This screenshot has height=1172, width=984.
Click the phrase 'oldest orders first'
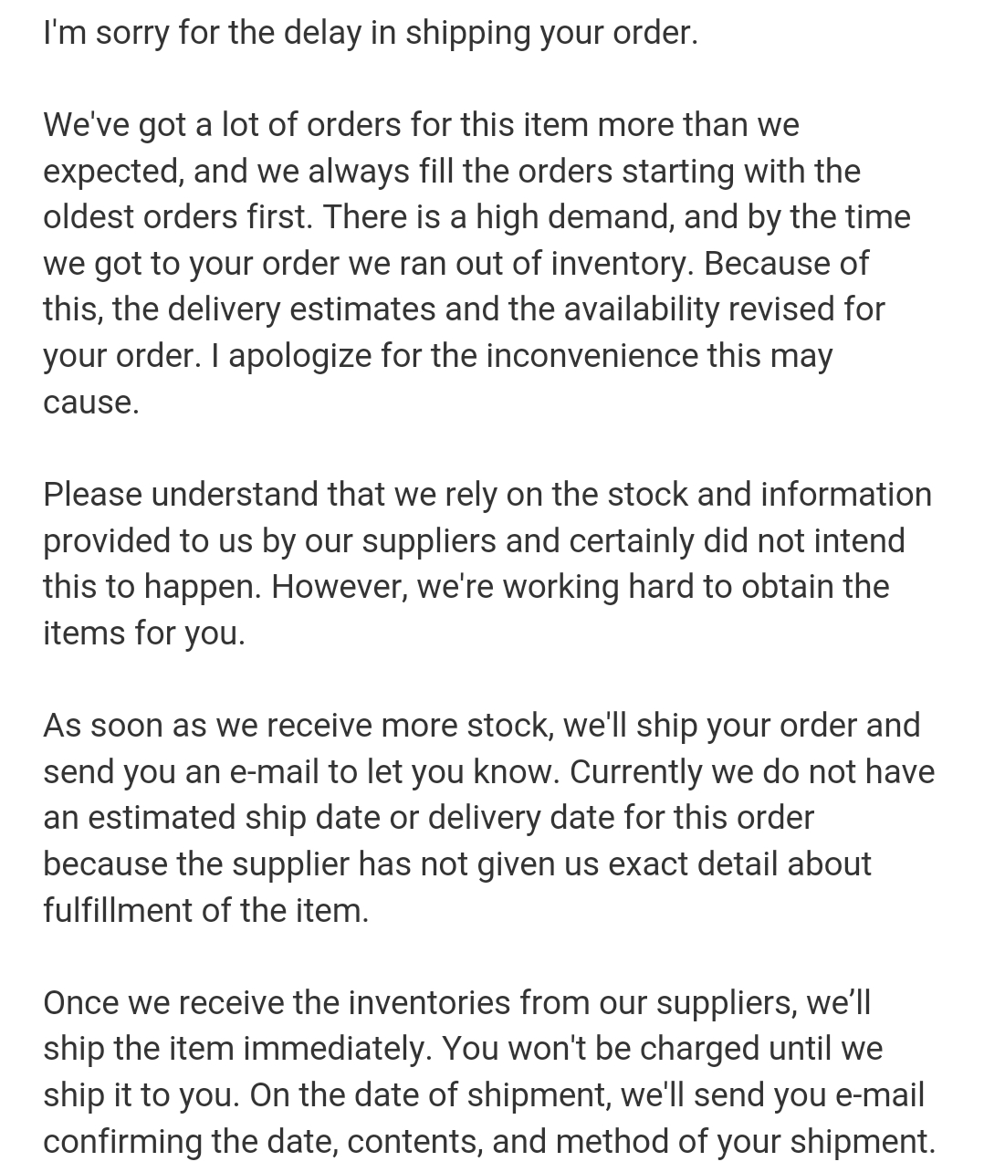(x=177, y=217)
